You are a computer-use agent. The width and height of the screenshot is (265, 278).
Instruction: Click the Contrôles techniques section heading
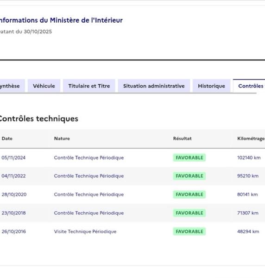[x=39, y=119]
